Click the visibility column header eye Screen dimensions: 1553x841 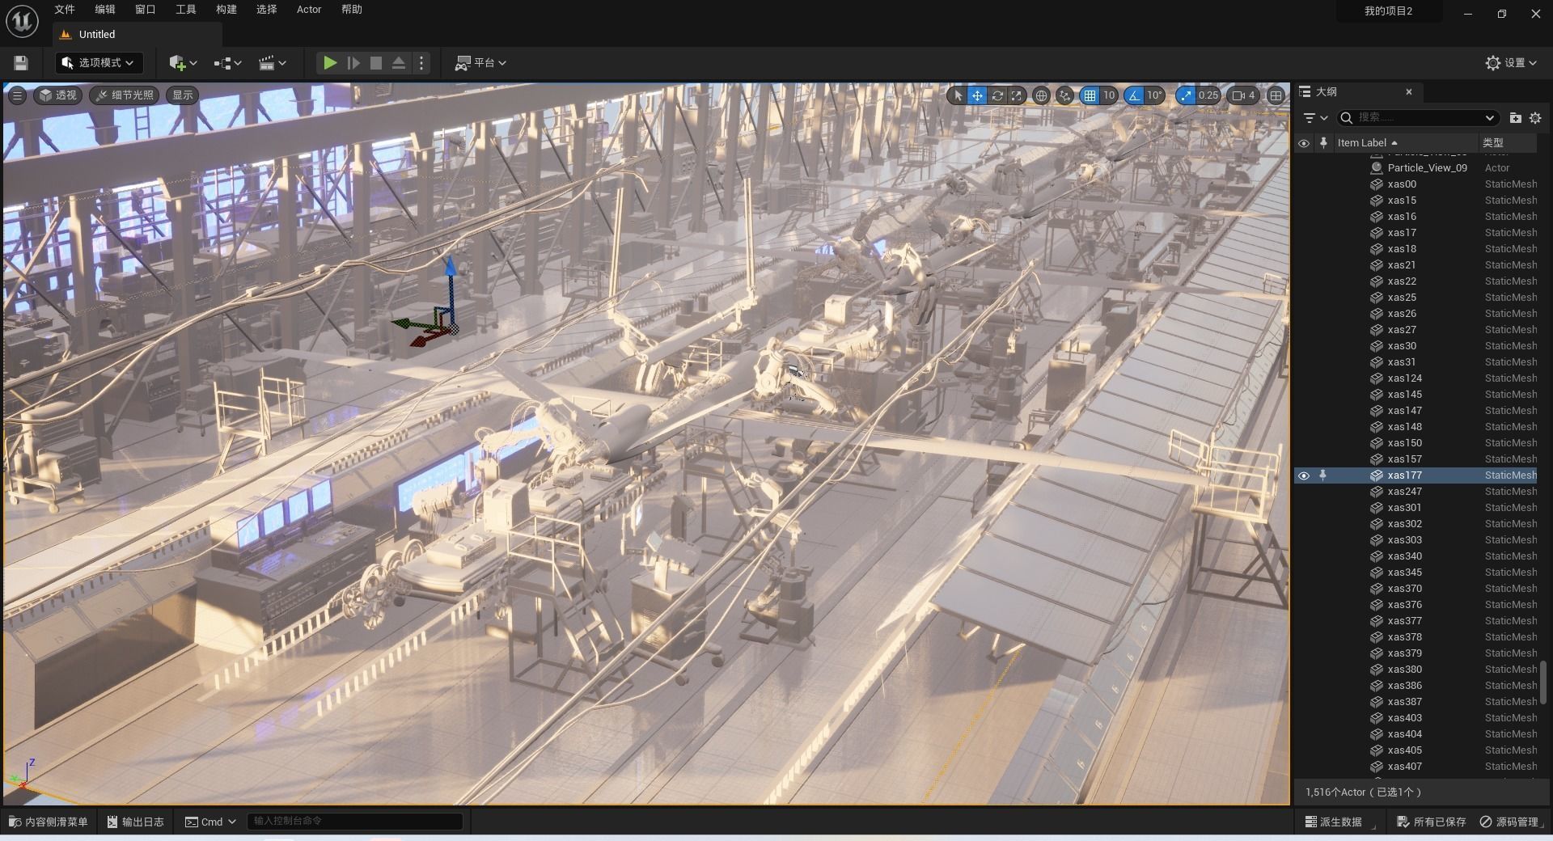tap(1303, 143)
